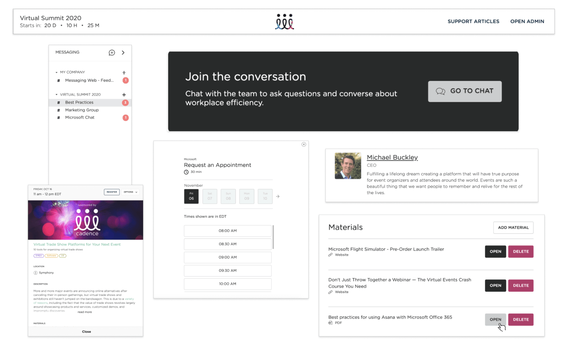Viewport: 566px width, 354px height.
Task: Open the Options dropdown on event card
Action: [x=130, y=192]
